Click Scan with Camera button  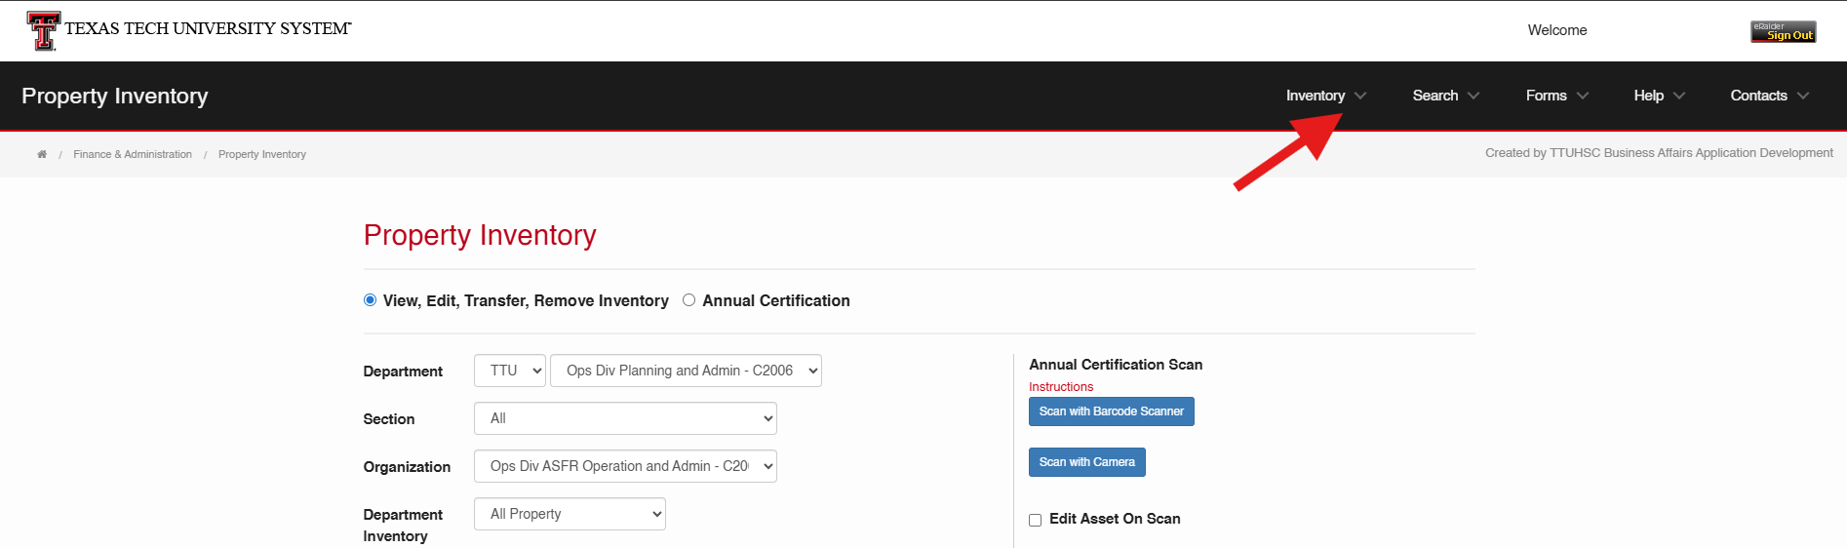point(1087,462)
